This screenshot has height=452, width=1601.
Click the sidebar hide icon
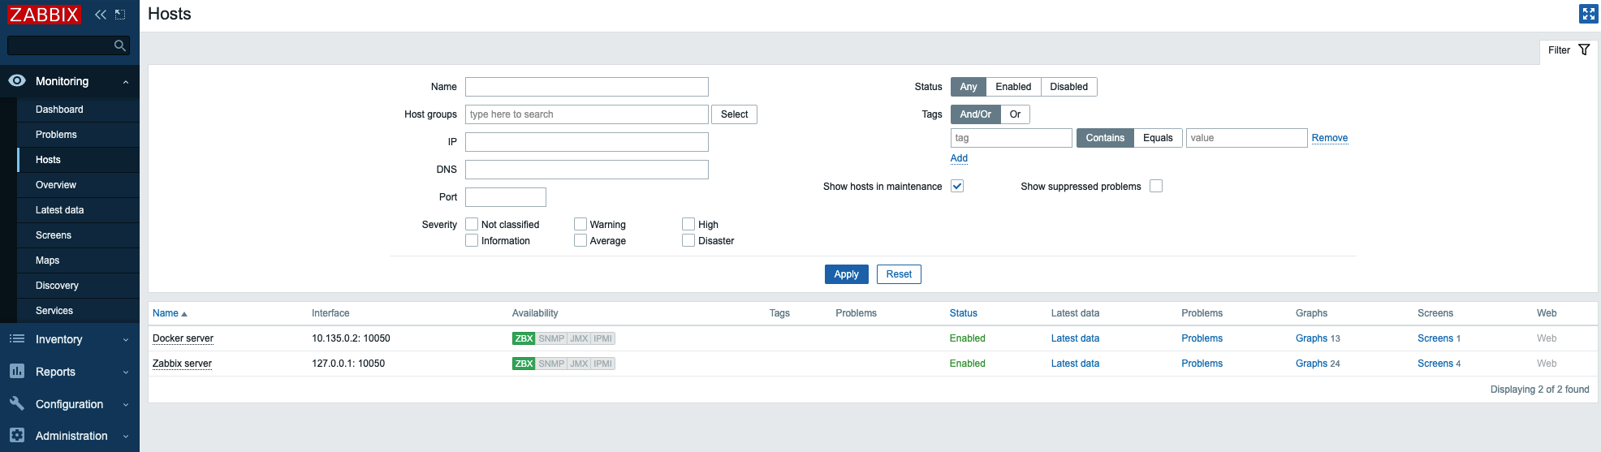(x=120, y=14)
